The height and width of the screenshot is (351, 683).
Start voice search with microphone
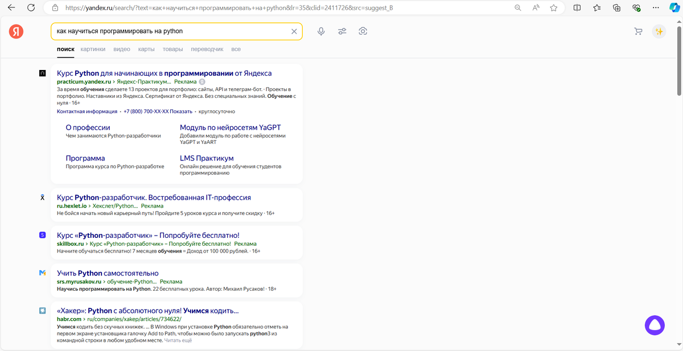point(321,31)
